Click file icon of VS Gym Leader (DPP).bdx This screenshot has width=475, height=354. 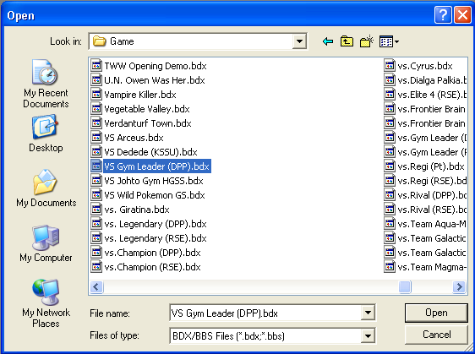96,166
